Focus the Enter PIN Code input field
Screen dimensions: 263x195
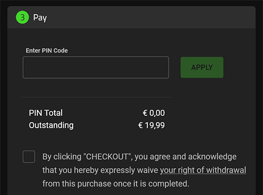[96, 67]
